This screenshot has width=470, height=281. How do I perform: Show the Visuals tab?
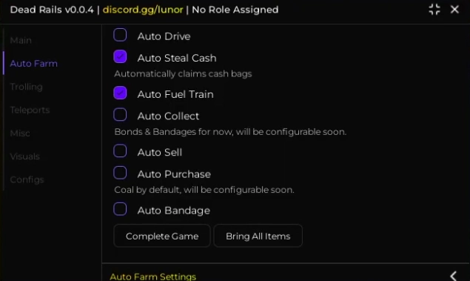pos(24,156)
